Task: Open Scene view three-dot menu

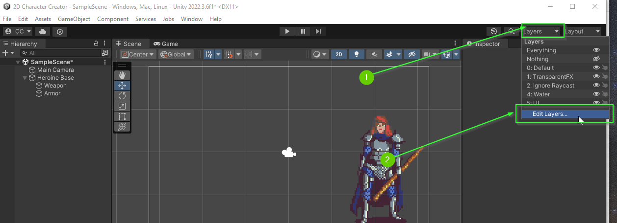Action: [x=456, y=44]
